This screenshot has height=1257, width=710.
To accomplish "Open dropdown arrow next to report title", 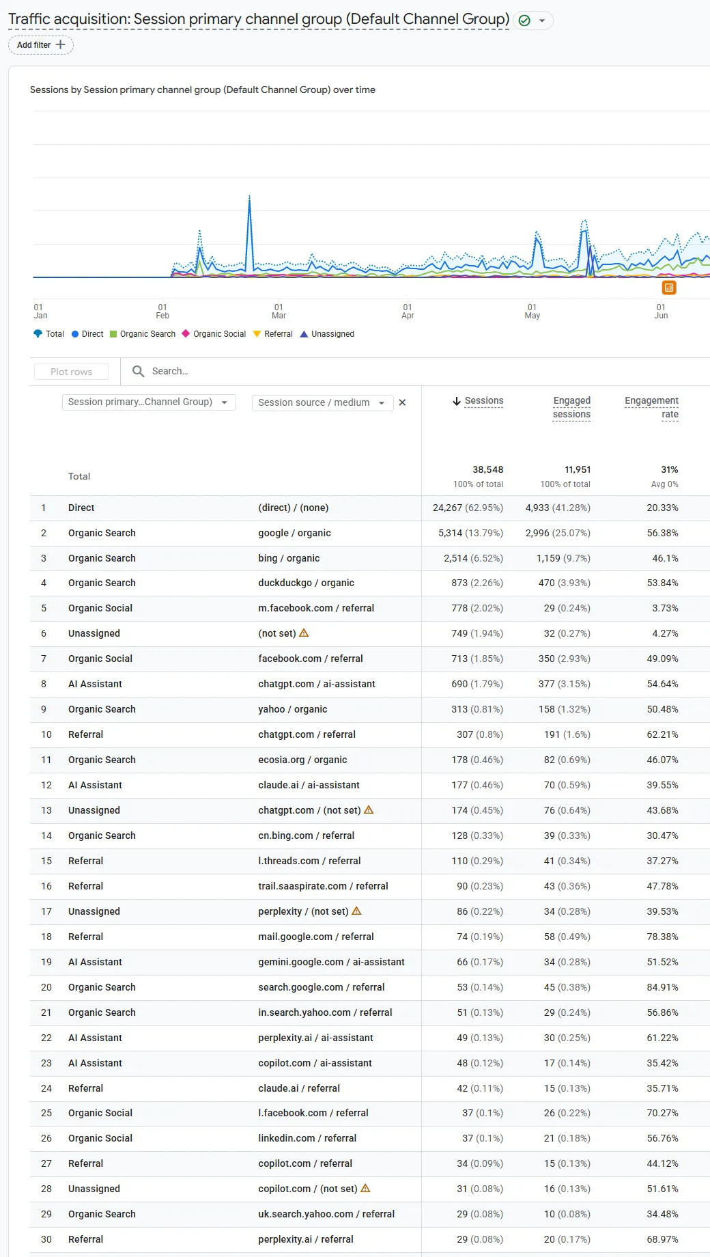I will click(x=542, y=20).
